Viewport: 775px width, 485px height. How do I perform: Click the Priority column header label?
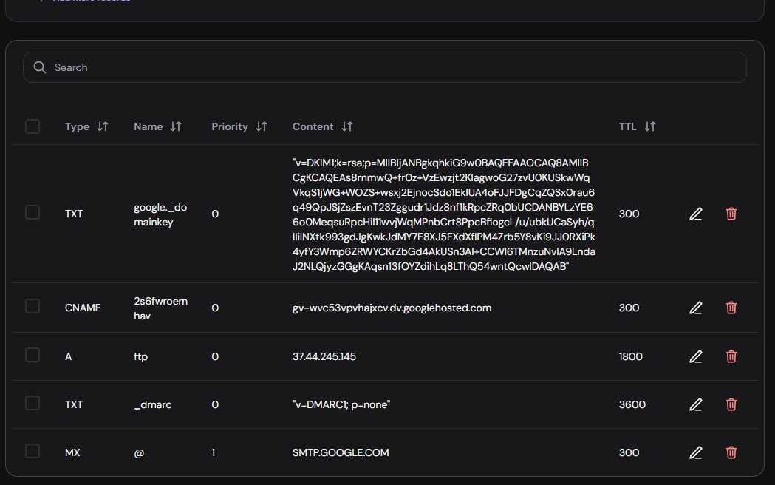coord(230,127)
